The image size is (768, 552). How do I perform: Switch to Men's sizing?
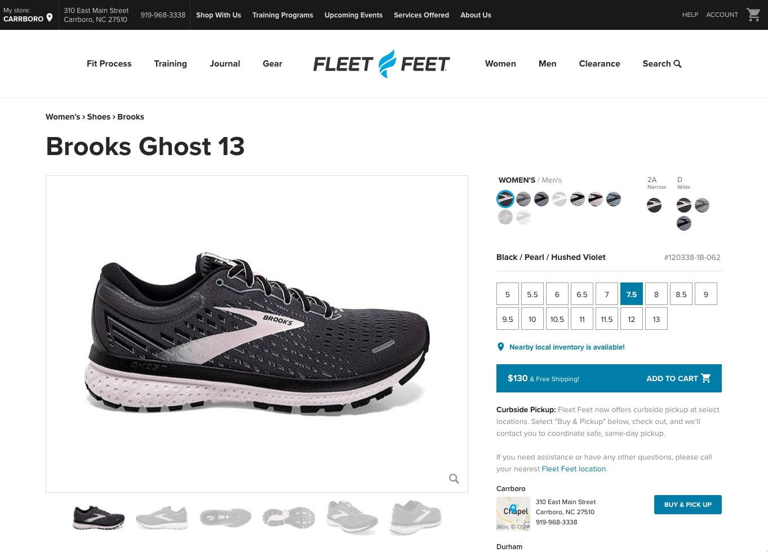tap(552, 180)
